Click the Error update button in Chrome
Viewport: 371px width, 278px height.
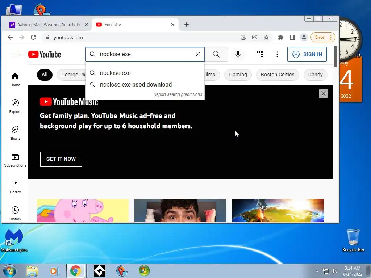pyautogui.click(x=323, y=37)
